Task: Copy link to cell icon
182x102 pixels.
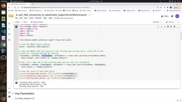Action: coord(165,26)
